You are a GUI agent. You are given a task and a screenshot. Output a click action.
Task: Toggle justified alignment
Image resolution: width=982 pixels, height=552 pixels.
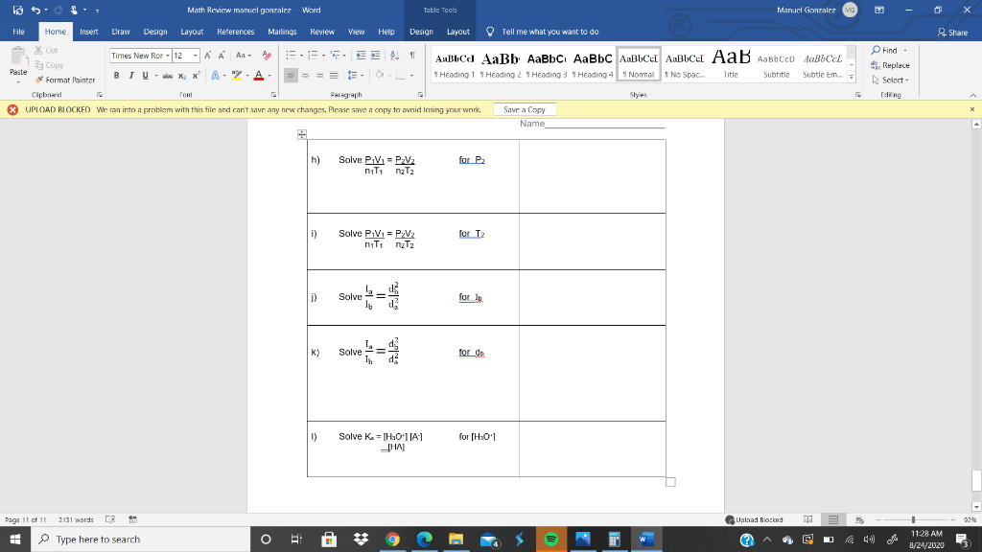(x=335, y=75)
